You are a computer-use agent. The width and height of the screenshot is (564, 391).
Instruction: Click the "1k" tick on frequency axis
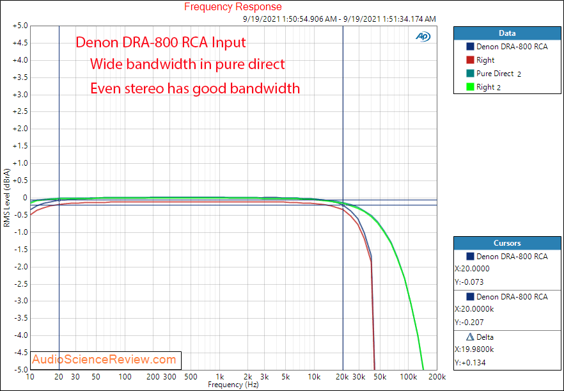220,377
